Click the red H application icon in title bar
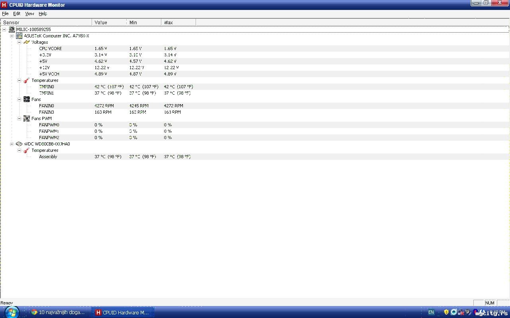Image resolution: width=510 pixels, height=318 pixels. tap(4, 5)
